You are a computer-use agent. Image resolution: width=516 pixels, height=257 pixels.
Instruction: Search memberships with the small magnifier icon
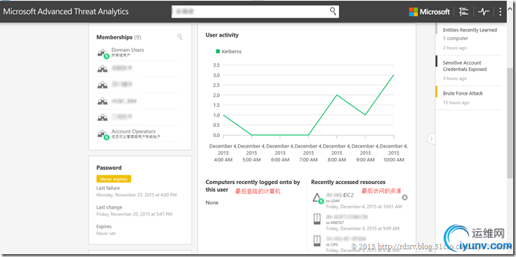[x=180, y=37]
